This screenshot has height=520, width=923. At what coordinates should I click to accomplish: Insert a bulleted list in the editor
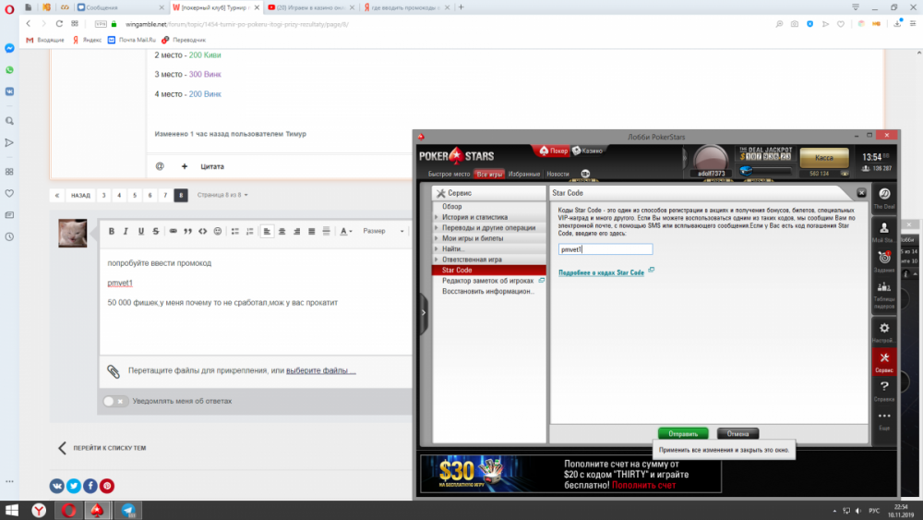[234, 231]
